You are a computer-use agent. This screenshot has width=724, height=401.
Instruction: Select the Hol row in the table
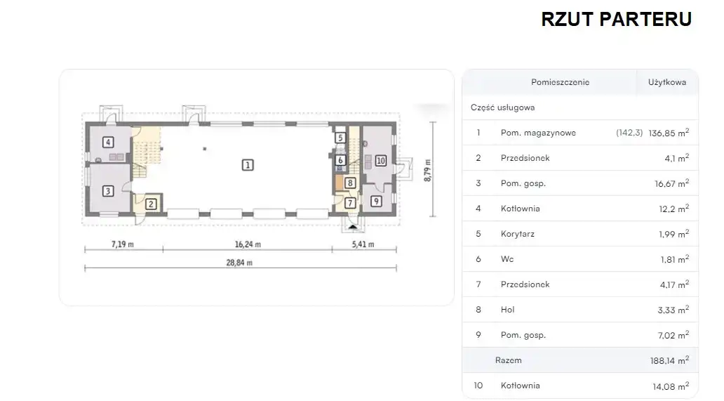[x=579, y=310]
